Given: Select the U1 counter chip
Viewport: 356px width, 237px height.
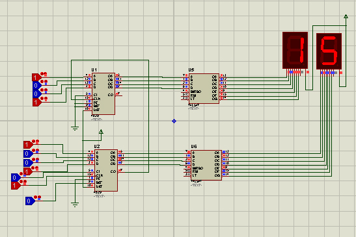Looking at the screenshot, I should click(103, 94).
